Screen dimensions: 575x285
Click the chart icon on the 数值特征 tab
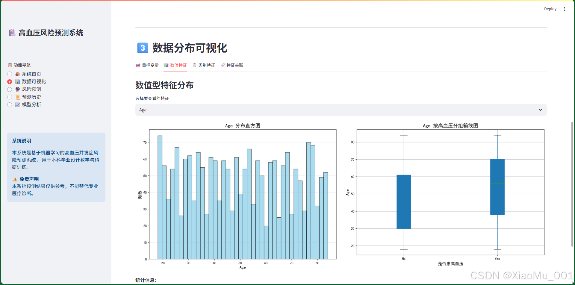point(166,65)
